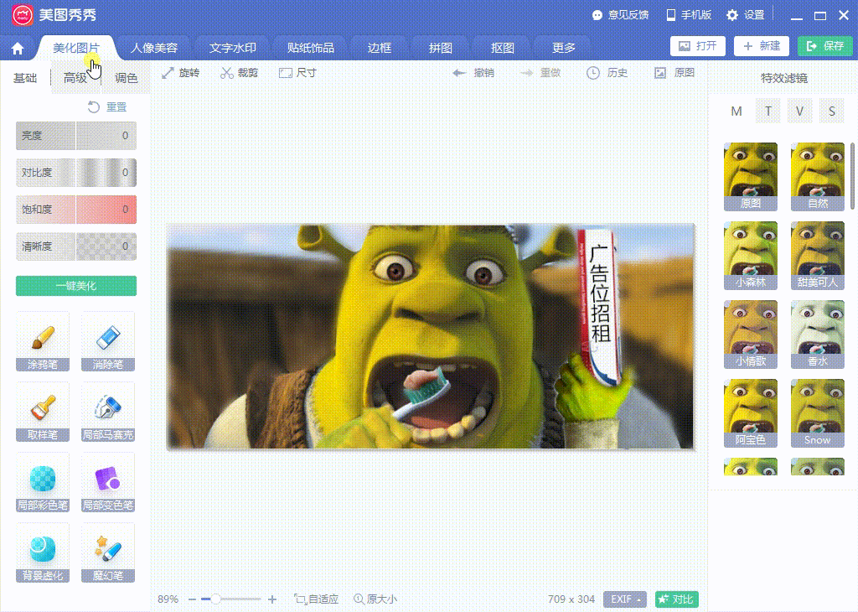Select the 调色 sub-tab

click(126, 78)
